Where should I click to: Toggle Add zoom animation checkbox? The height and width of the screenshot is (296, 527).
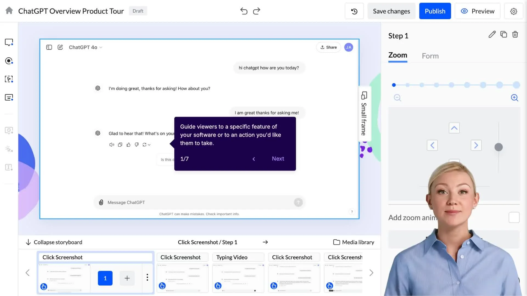click(x=514, y=217)
